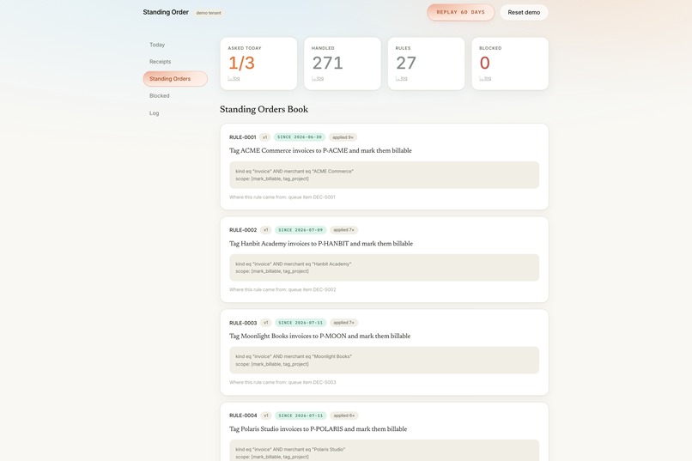
Task: Open the log link under Handled
Action: tap(318, 78)
